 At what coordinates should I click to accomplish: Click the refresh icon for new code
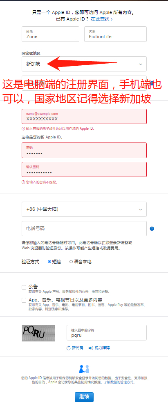pyautogui.click(x=69, y=348)
